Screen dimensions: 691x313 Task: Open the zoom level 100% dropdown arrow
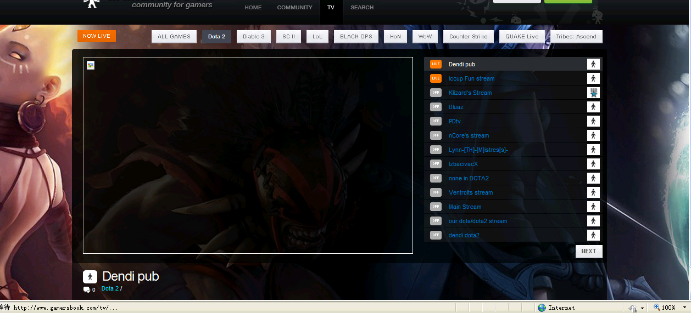[x=685, y=308]
